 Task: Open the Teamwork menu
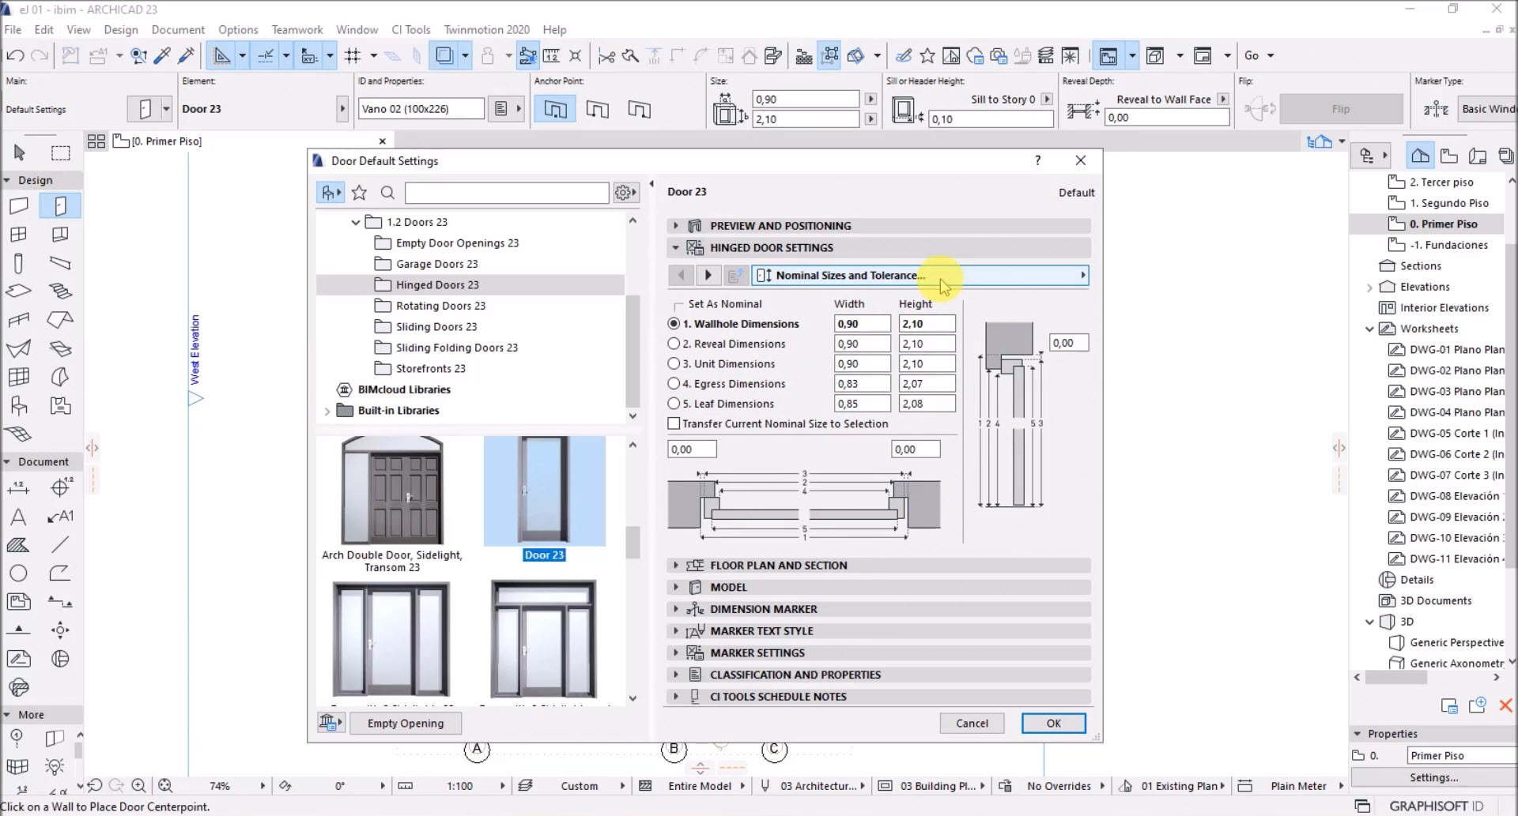tap(296, 30)
